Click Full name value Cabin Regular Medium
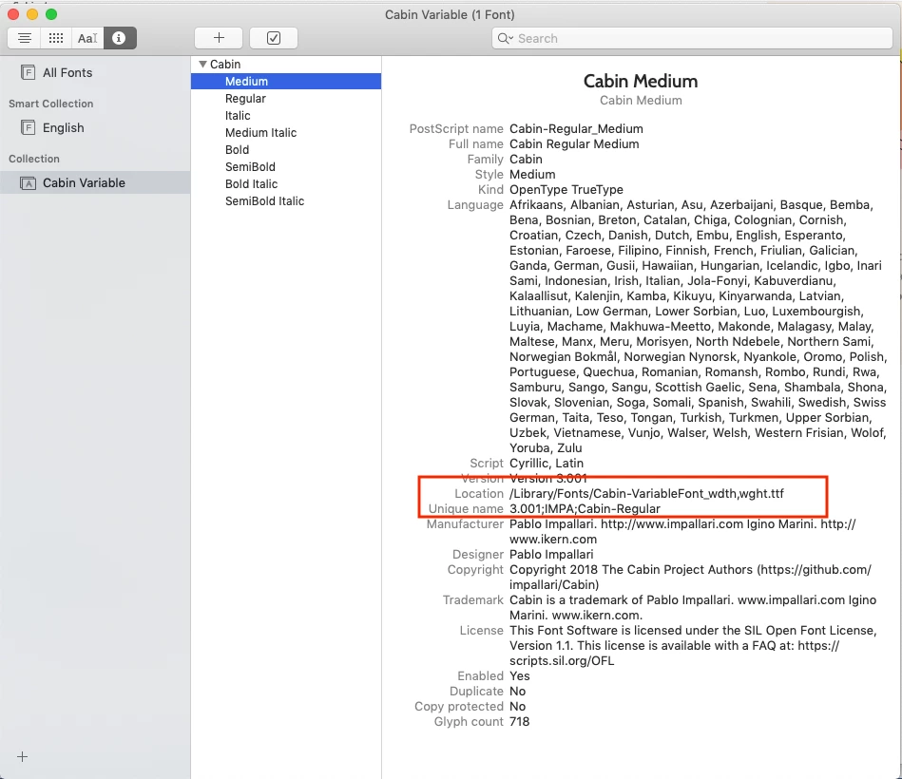Screen dimensions: 902x779 point(574,143)
